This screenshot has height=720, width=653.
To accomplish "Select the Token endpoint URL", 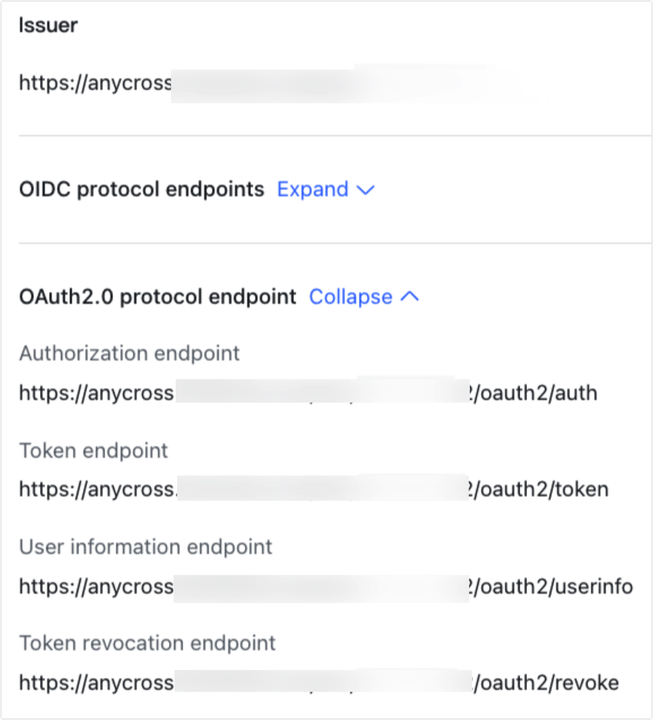I will (313, 490).
